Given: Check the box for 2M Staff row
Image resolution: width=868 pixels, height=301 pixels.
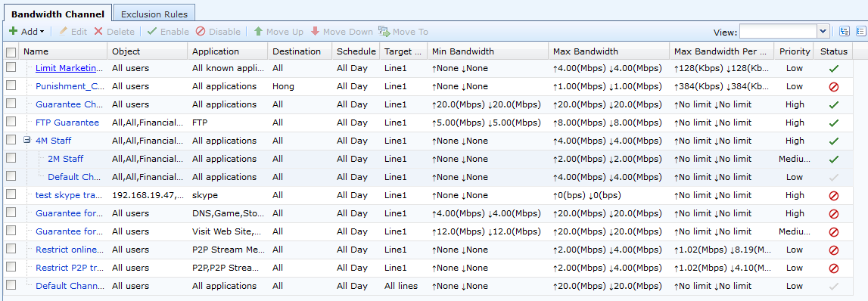Looking at the screenshot, I should [11, 158].
